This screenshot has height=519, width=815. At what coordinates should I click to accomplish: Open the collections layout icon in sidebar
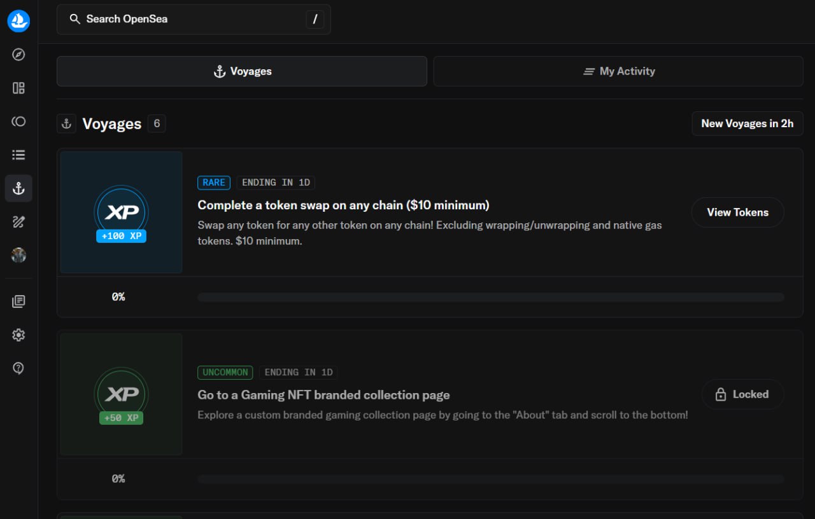[x=18, y=88]
